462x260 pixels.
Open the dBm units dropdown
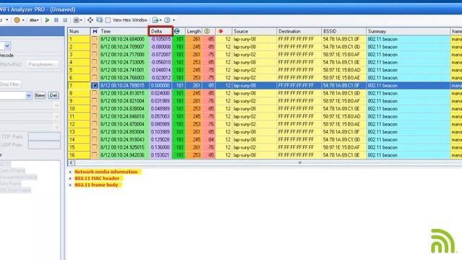[x=34, y=20]
